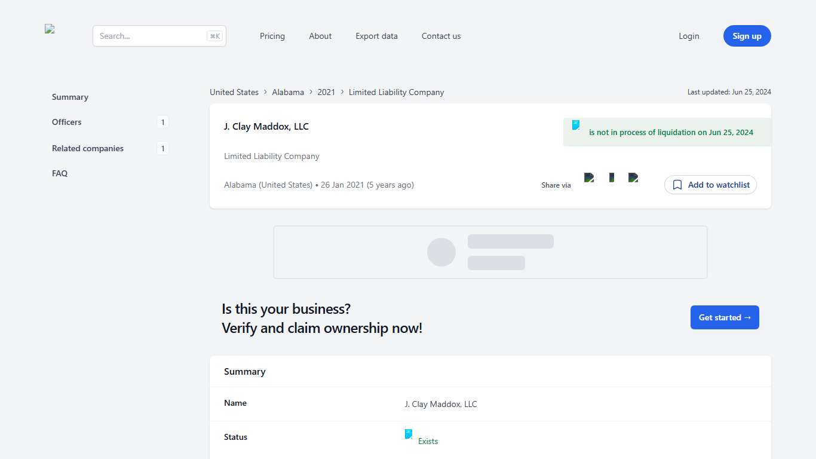816x459 pixels.
Task: Open the Pricing page
Action: [x=272, y=36]
